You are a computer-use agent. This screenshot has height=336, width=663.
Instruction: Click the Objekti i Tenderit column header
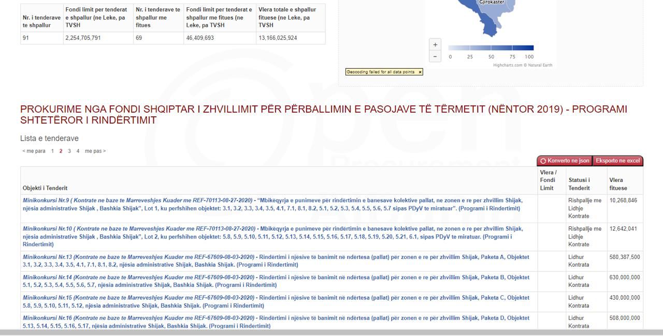(x=45, y=188)
